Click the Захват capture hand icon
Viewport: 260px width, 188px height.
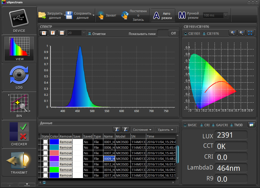[101, 15]
